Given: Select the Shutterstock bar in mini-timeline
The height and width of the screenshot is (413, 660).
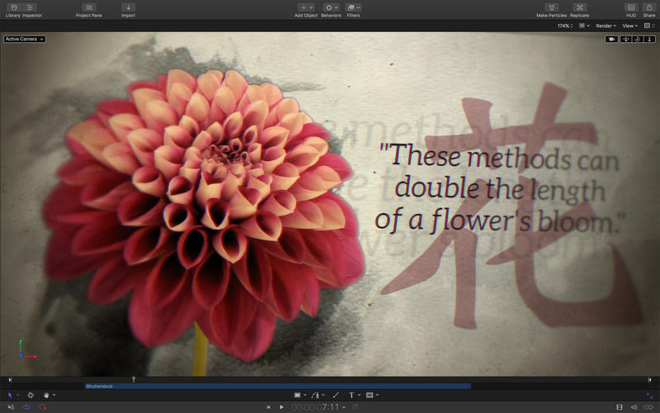Looking at the screenshot, I should click(278, 386).
